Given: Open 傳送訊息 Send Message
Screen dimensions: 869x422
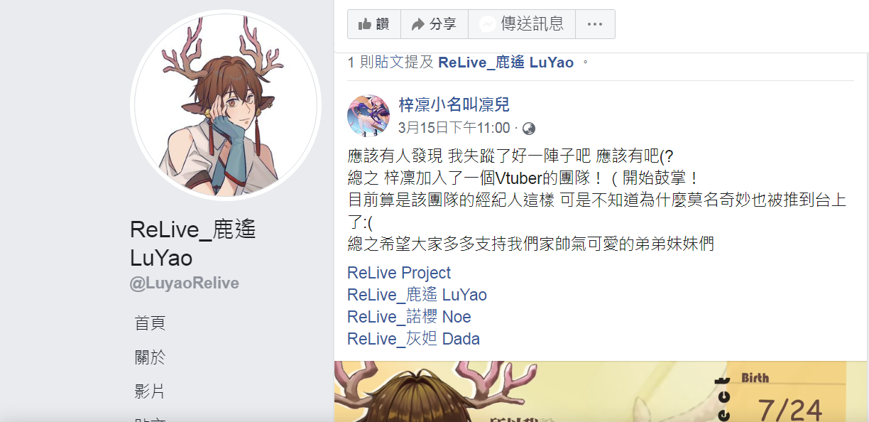Looking at the screenshot, I should [x=522, y=24].
